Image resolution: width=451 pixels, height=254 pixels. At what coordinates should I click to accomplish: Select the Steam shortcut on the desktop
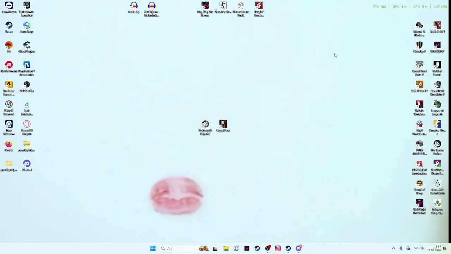pyautogui.click(x=9, y=27)
